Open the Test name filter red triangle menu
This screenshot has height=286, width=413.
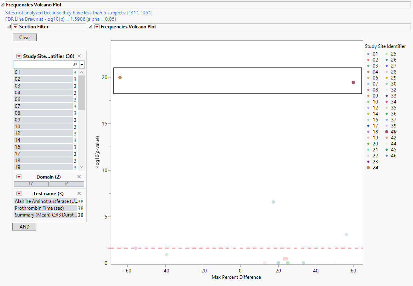tap(19, 194)
